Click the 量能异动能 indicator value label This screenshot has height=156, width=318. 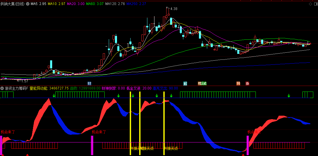(x=49, y=88)
